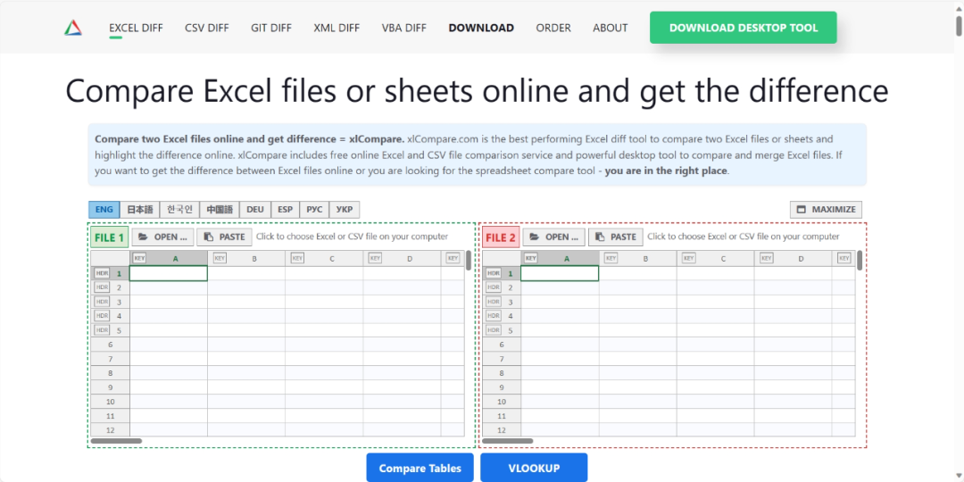Click FILE 1 grid select-all corner
964x482 pixels.
click(x=110, y=258)
